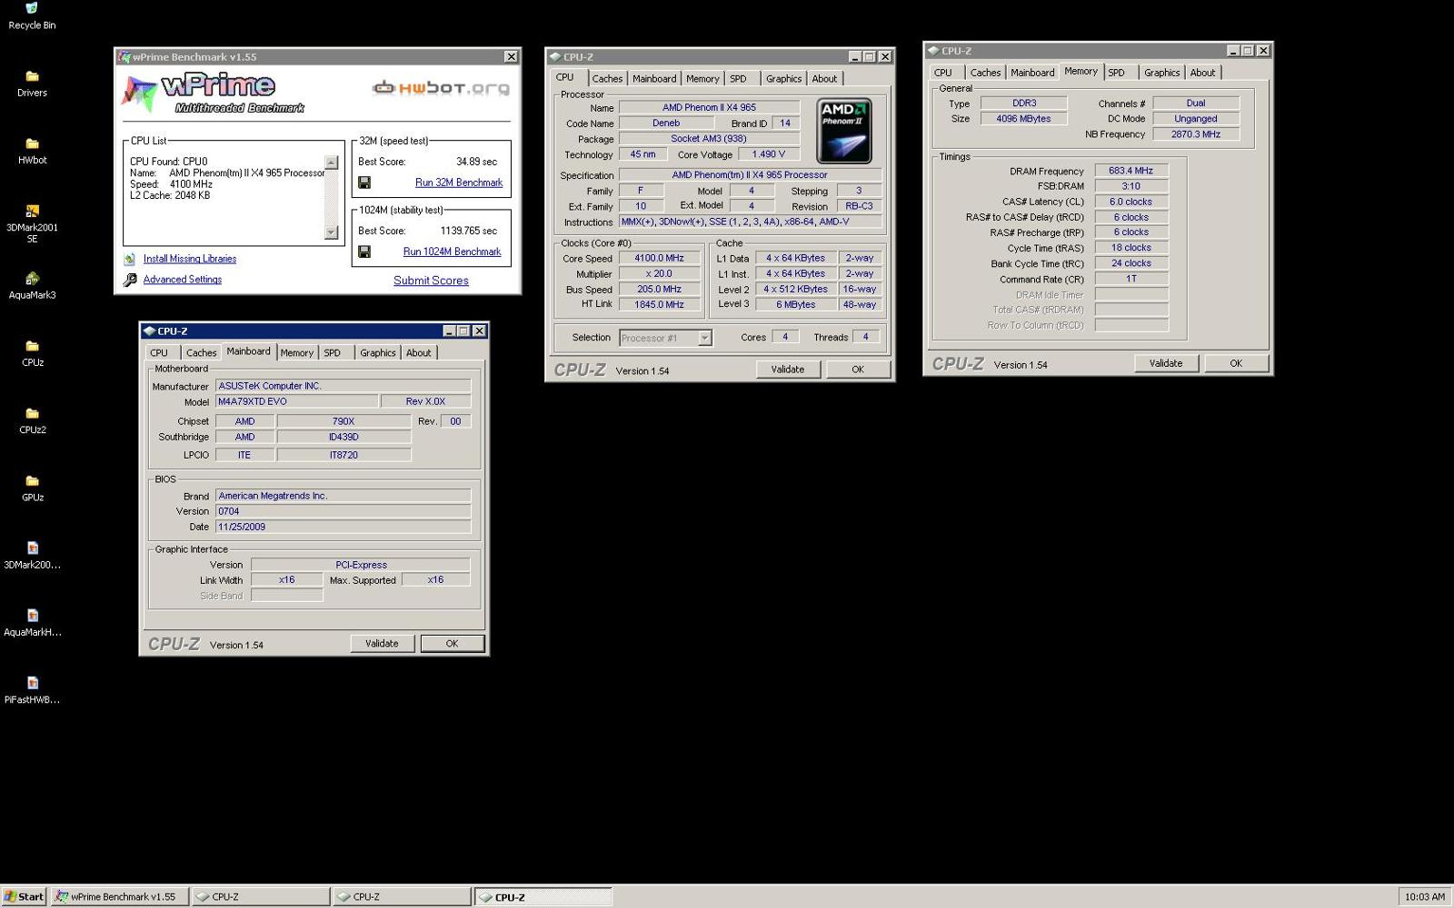
Task: Open About tab in the CPU-tab CPU-Z window
Action: pos(824,79)
